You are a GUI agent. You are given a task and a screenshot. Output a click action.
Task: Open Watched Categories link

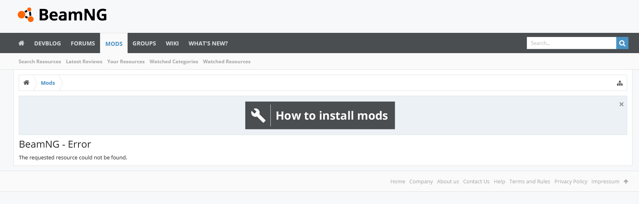[x=174, y=62]
